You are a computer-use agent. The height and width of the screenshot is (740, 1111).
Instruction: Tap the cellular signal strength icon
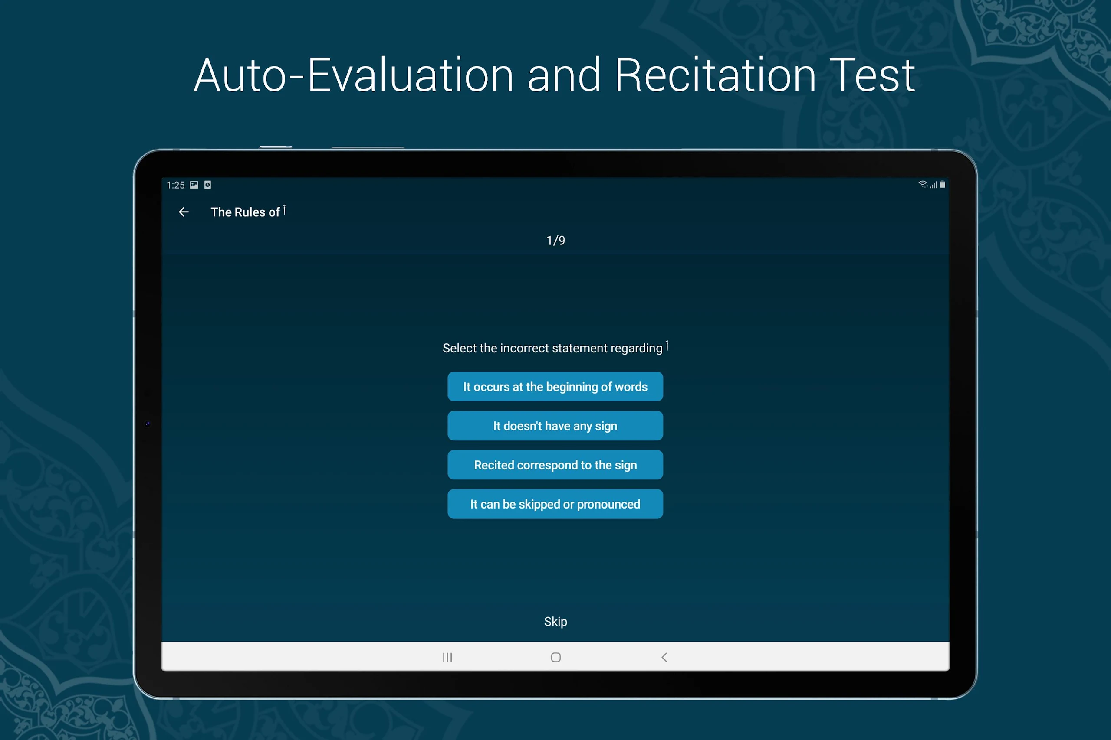[x=934, y=185]
